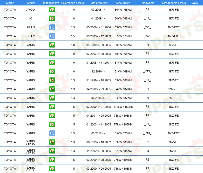Click petrol icon for YARIS 11.1999 row
This screenshot has height=173, width=203.
coord(52,80)
